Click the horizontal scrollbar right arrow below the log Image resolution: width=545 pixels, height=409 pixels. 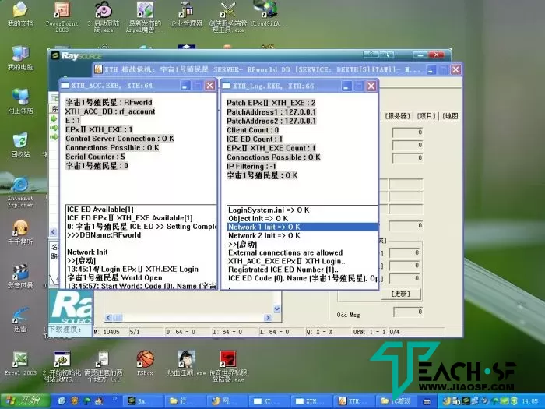click(268, 318)
